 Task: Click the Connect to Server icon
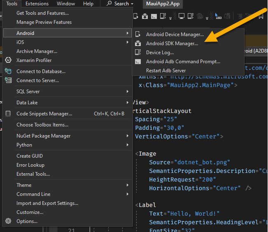coord(8,80)
